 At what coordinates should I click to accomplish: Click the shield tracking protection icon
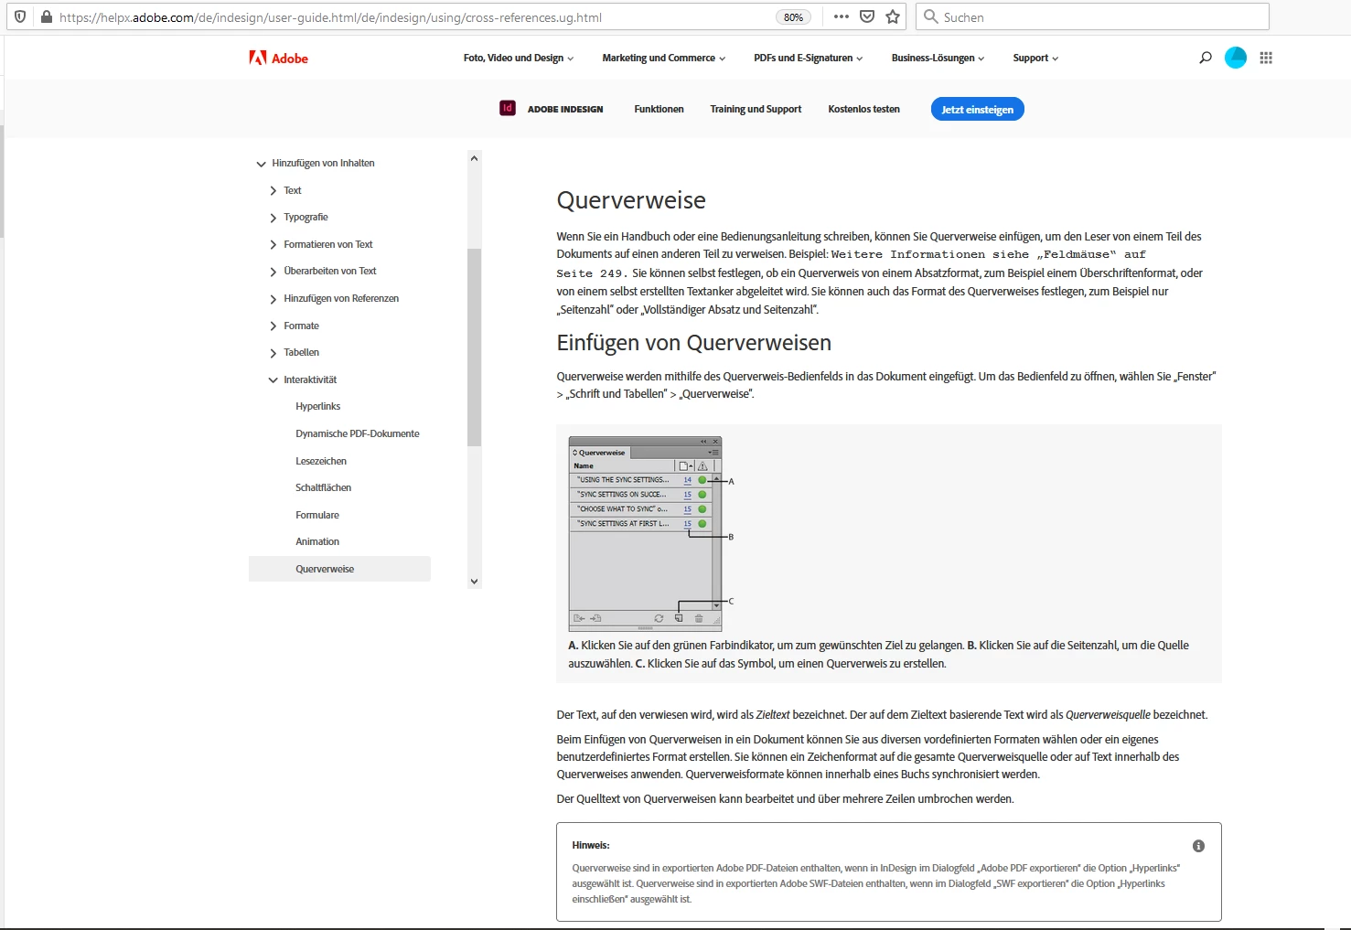(x=20, y=16)
